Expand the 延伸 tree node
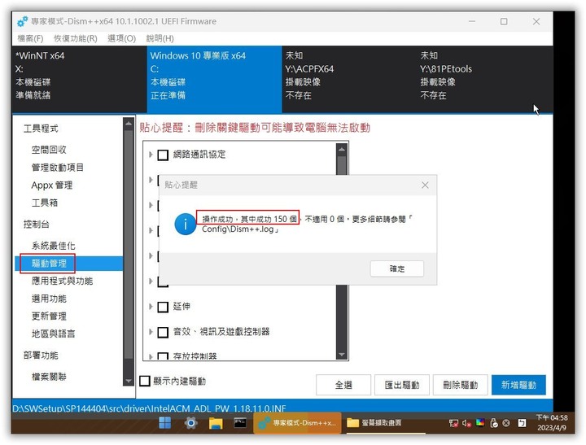Image resolution: width=586 pixels, height=445 pixels. (x=151, y=307)
